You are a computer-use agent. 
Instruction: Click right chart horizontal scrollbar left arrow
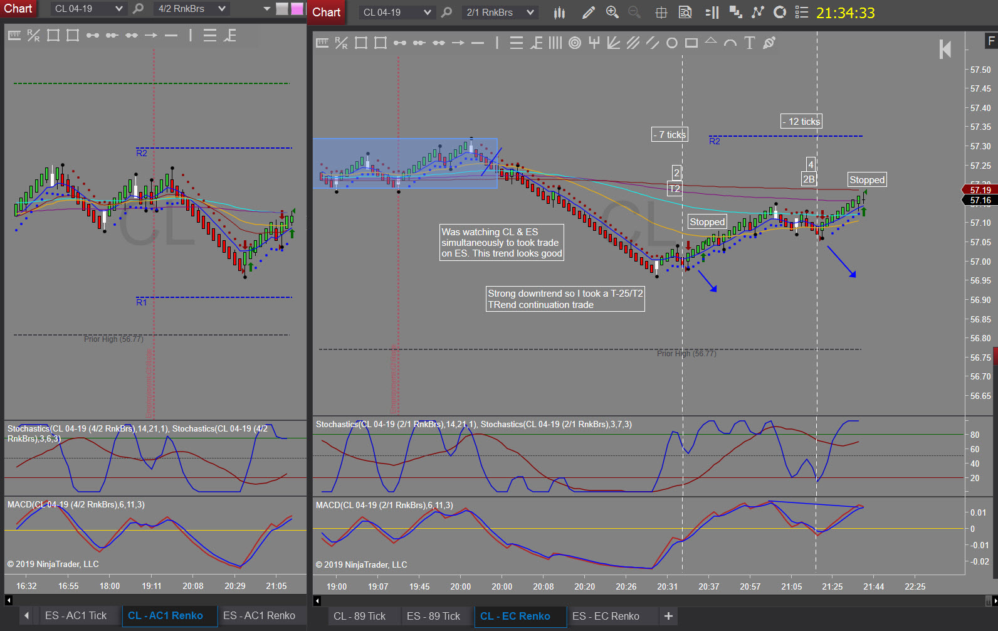(x=317, y=601)
